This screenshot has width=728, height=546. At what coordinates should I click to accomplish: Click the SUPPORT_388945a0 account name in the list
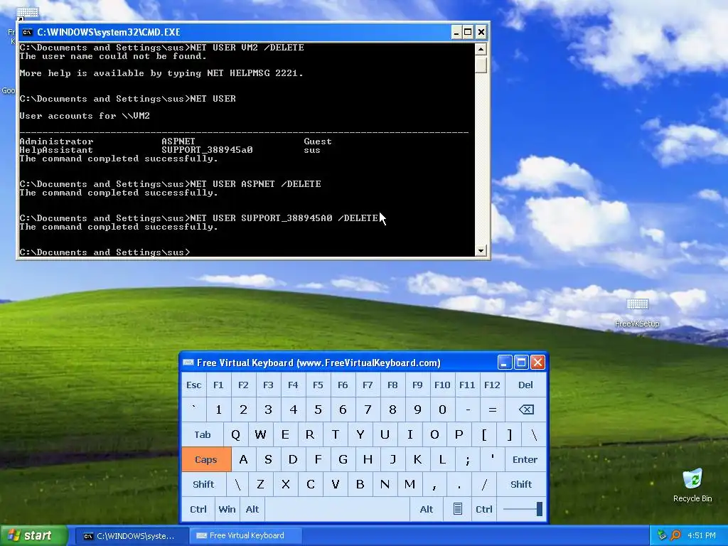[207, 150]
